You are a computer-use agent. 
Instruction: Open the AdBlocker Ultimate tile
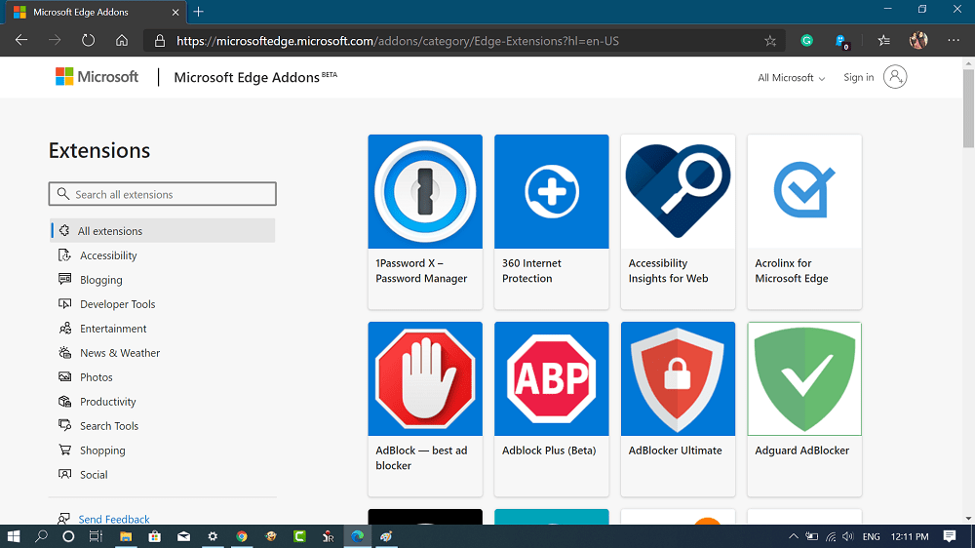point(678,409)
